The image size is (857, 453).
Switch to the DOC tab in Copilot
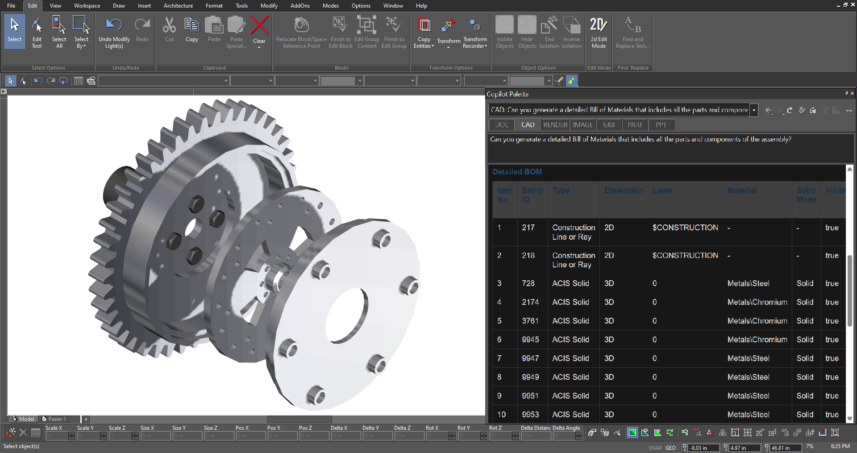click(502, 125)
